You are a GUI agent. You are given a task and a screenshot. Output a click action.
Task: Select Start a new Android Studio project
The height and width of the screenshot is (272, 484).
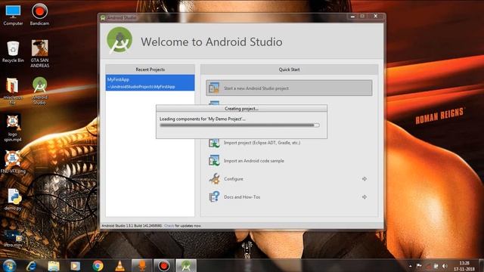(x=289, y=88)
